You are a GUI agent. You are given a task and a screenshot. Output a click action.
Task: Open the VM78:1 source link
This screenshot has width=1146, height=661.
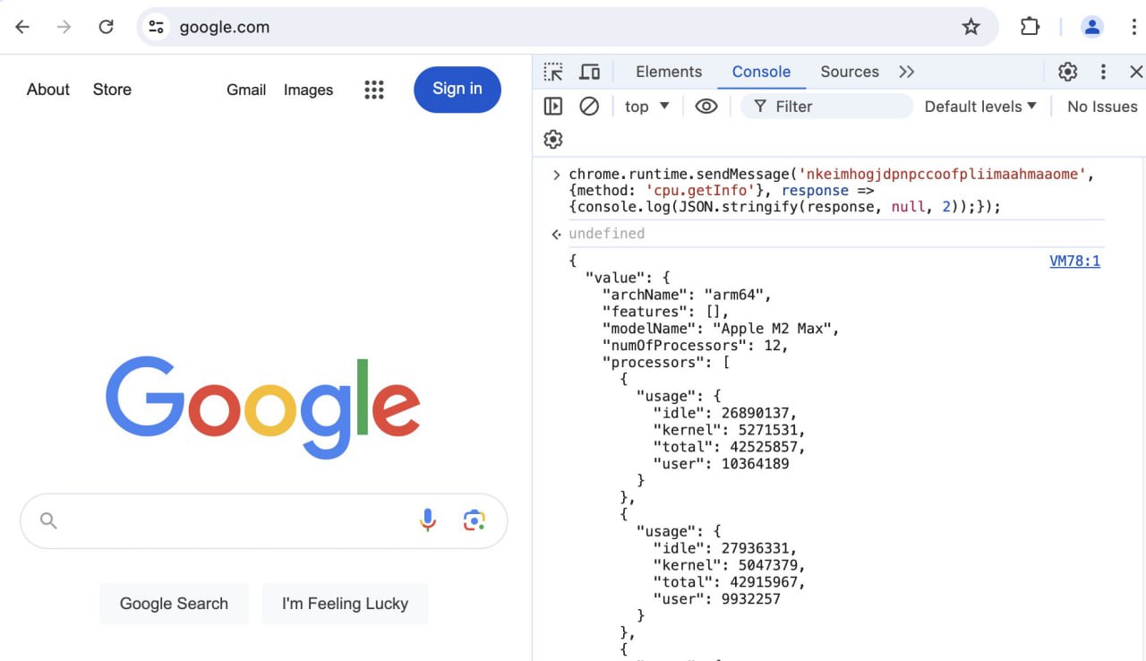(1074, 262)
